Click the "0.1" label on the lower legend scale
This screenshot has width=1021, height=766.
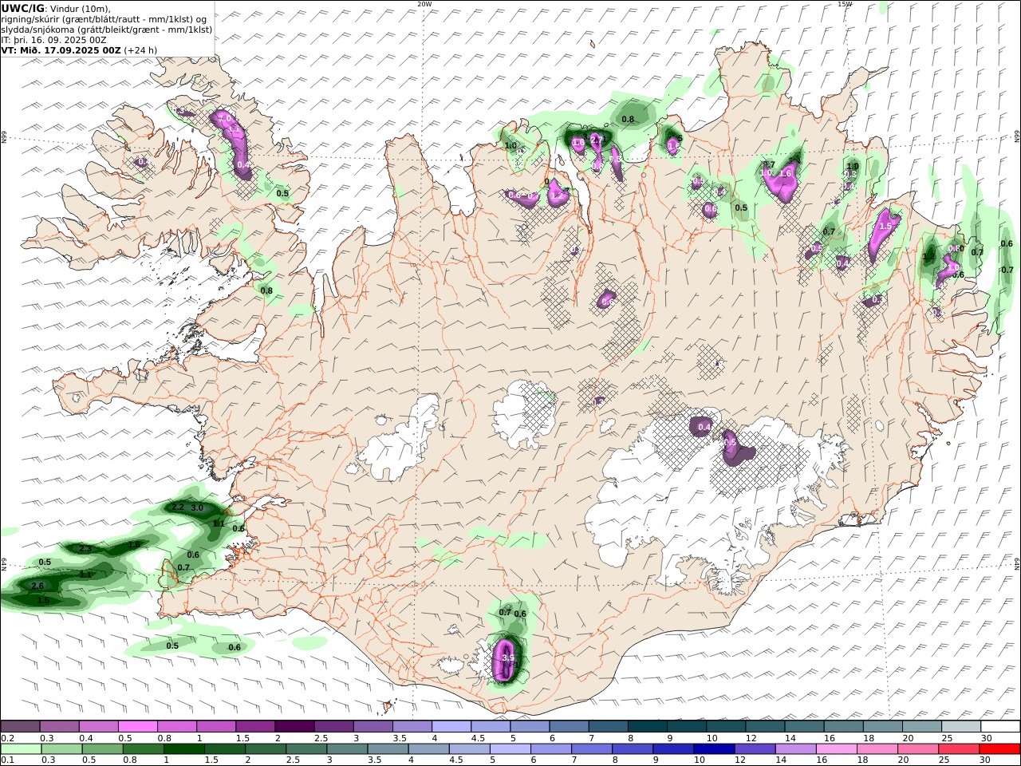pos(7,760)
